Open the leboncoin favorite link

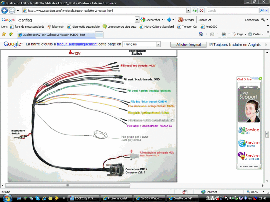[56, 27]
